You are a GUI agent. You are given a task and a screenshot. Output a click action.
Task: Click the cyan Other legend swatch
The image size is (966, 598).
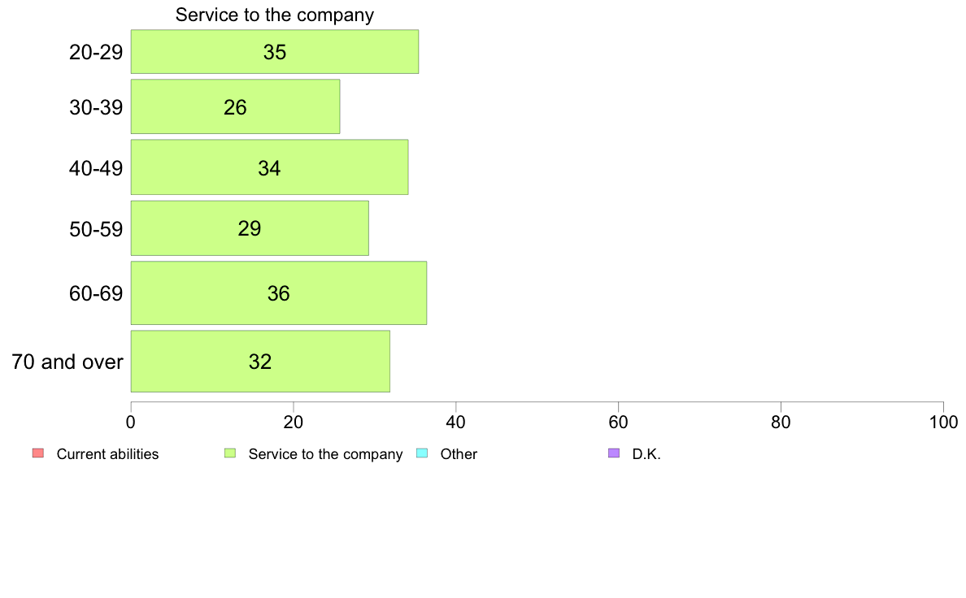(422, 453)
